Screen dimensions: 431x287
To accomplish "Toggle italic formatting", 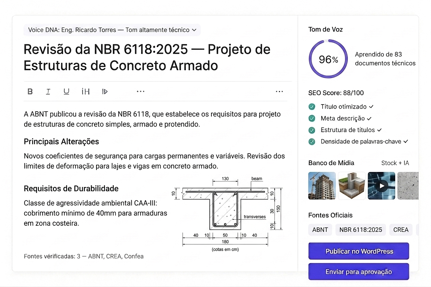I will pyautogui.click(x=48, y=91).
